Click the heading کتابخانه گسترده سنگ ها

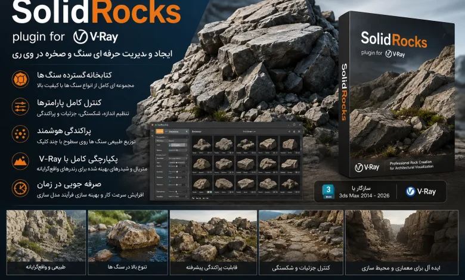pyautogui.click(x=75, y=75)
